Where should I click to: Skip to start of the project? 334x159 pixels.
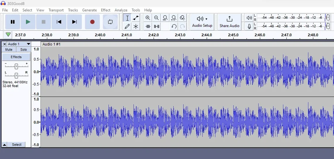(59, 22)
